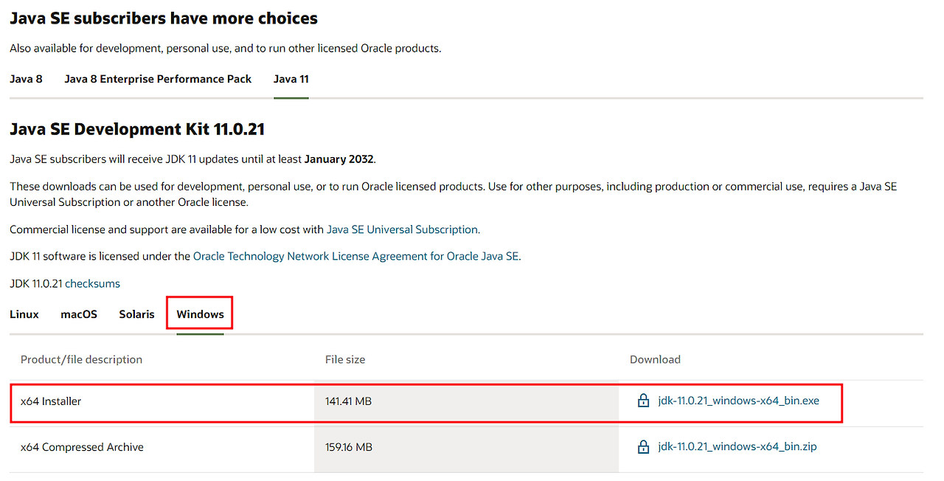Download jdk-11.0.21_windows-x64_bin.exe
Image resolution: width=944 pixels, height=481 pixels.
click(x=738, y=401)
